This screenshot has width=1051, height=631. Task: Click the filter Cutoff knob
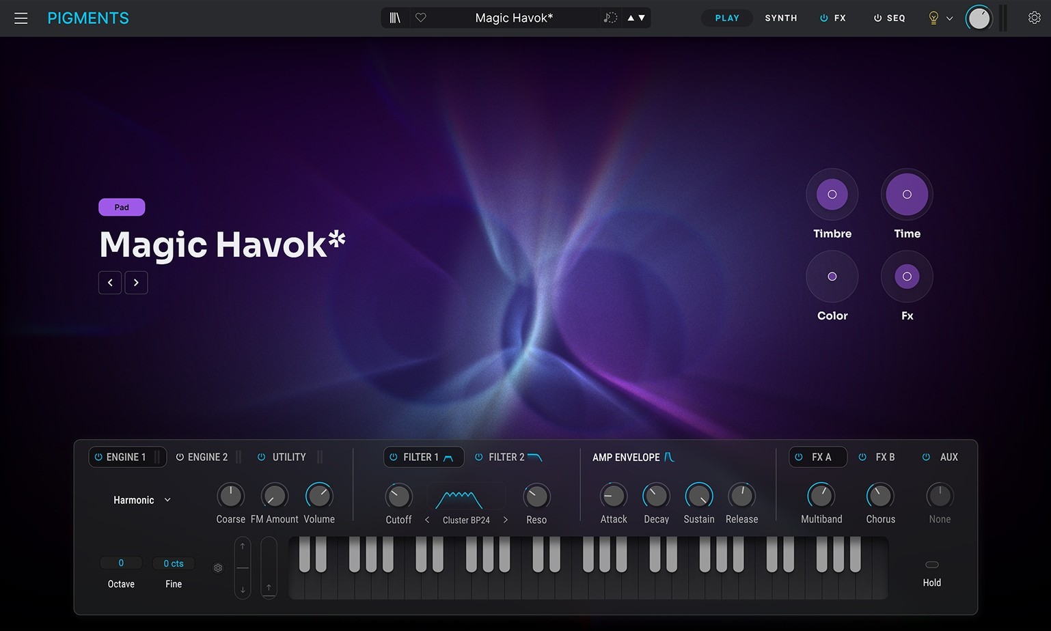pos(398,496)
